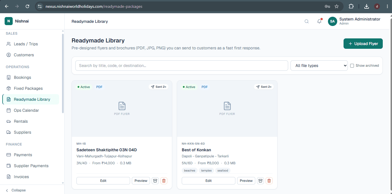Image resolution: width=392 pixels, height=194 pixels.
Task: Open the Ops Calendar
Action: click(31, 110)
